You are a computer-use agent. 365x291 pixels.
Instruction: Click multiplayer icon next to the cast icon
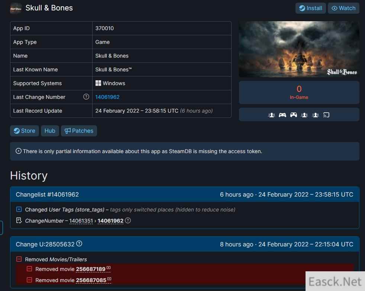tap(316, 115)
